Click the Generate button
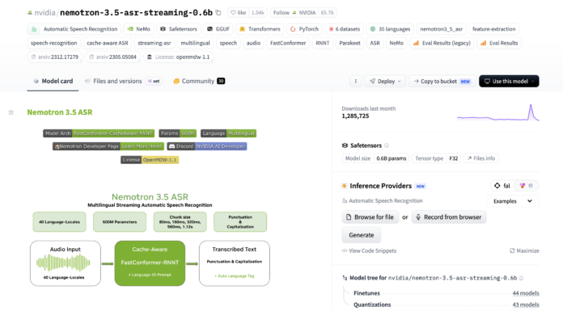 (362, 235)
